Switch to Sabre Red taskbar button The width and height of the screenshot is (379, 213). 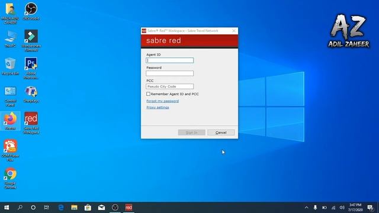129,208
